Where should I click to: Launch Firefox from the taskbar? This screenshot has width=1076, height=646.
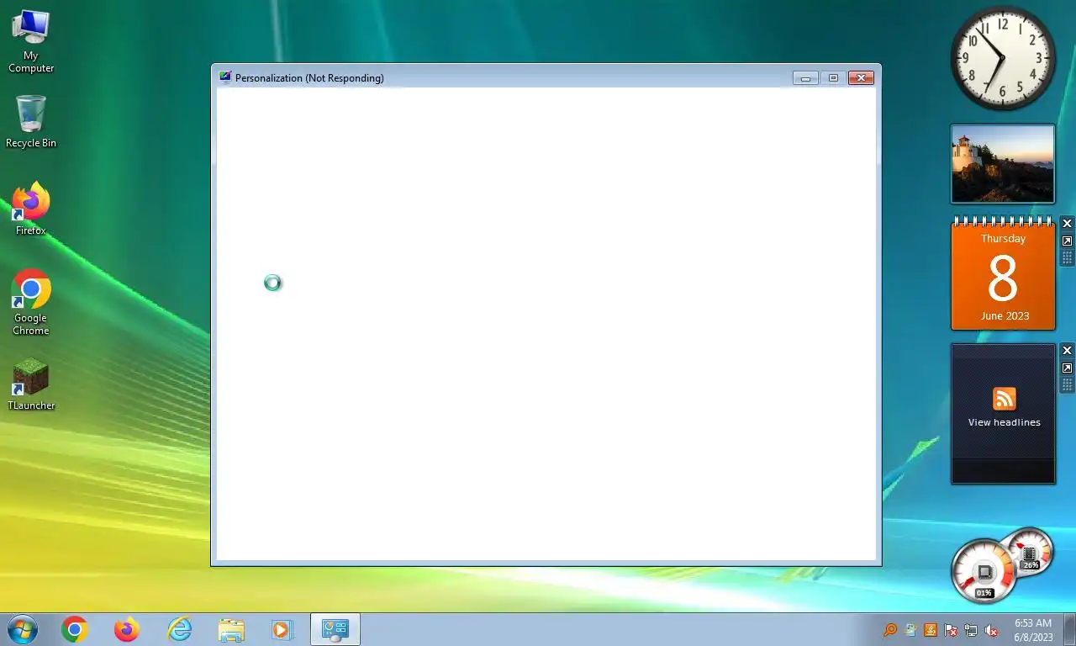pos(127,629)
